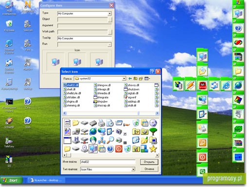Open the sync arrows tile in the launcher row

[214, 85]
